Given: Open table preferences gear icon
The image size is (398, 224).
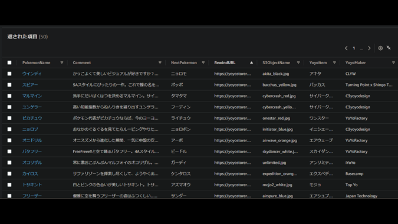Looking at the screenshot, I should pyautogui.click(x=380, y=48).
